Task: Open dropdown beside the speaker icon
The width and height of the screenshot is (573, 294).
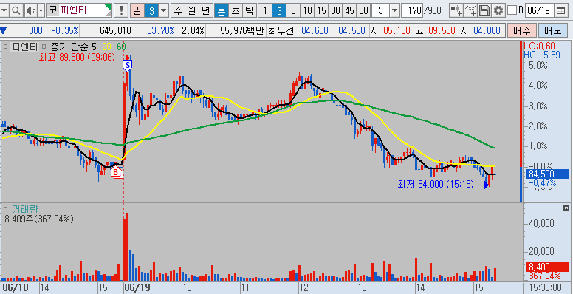Action: point(41,10)
